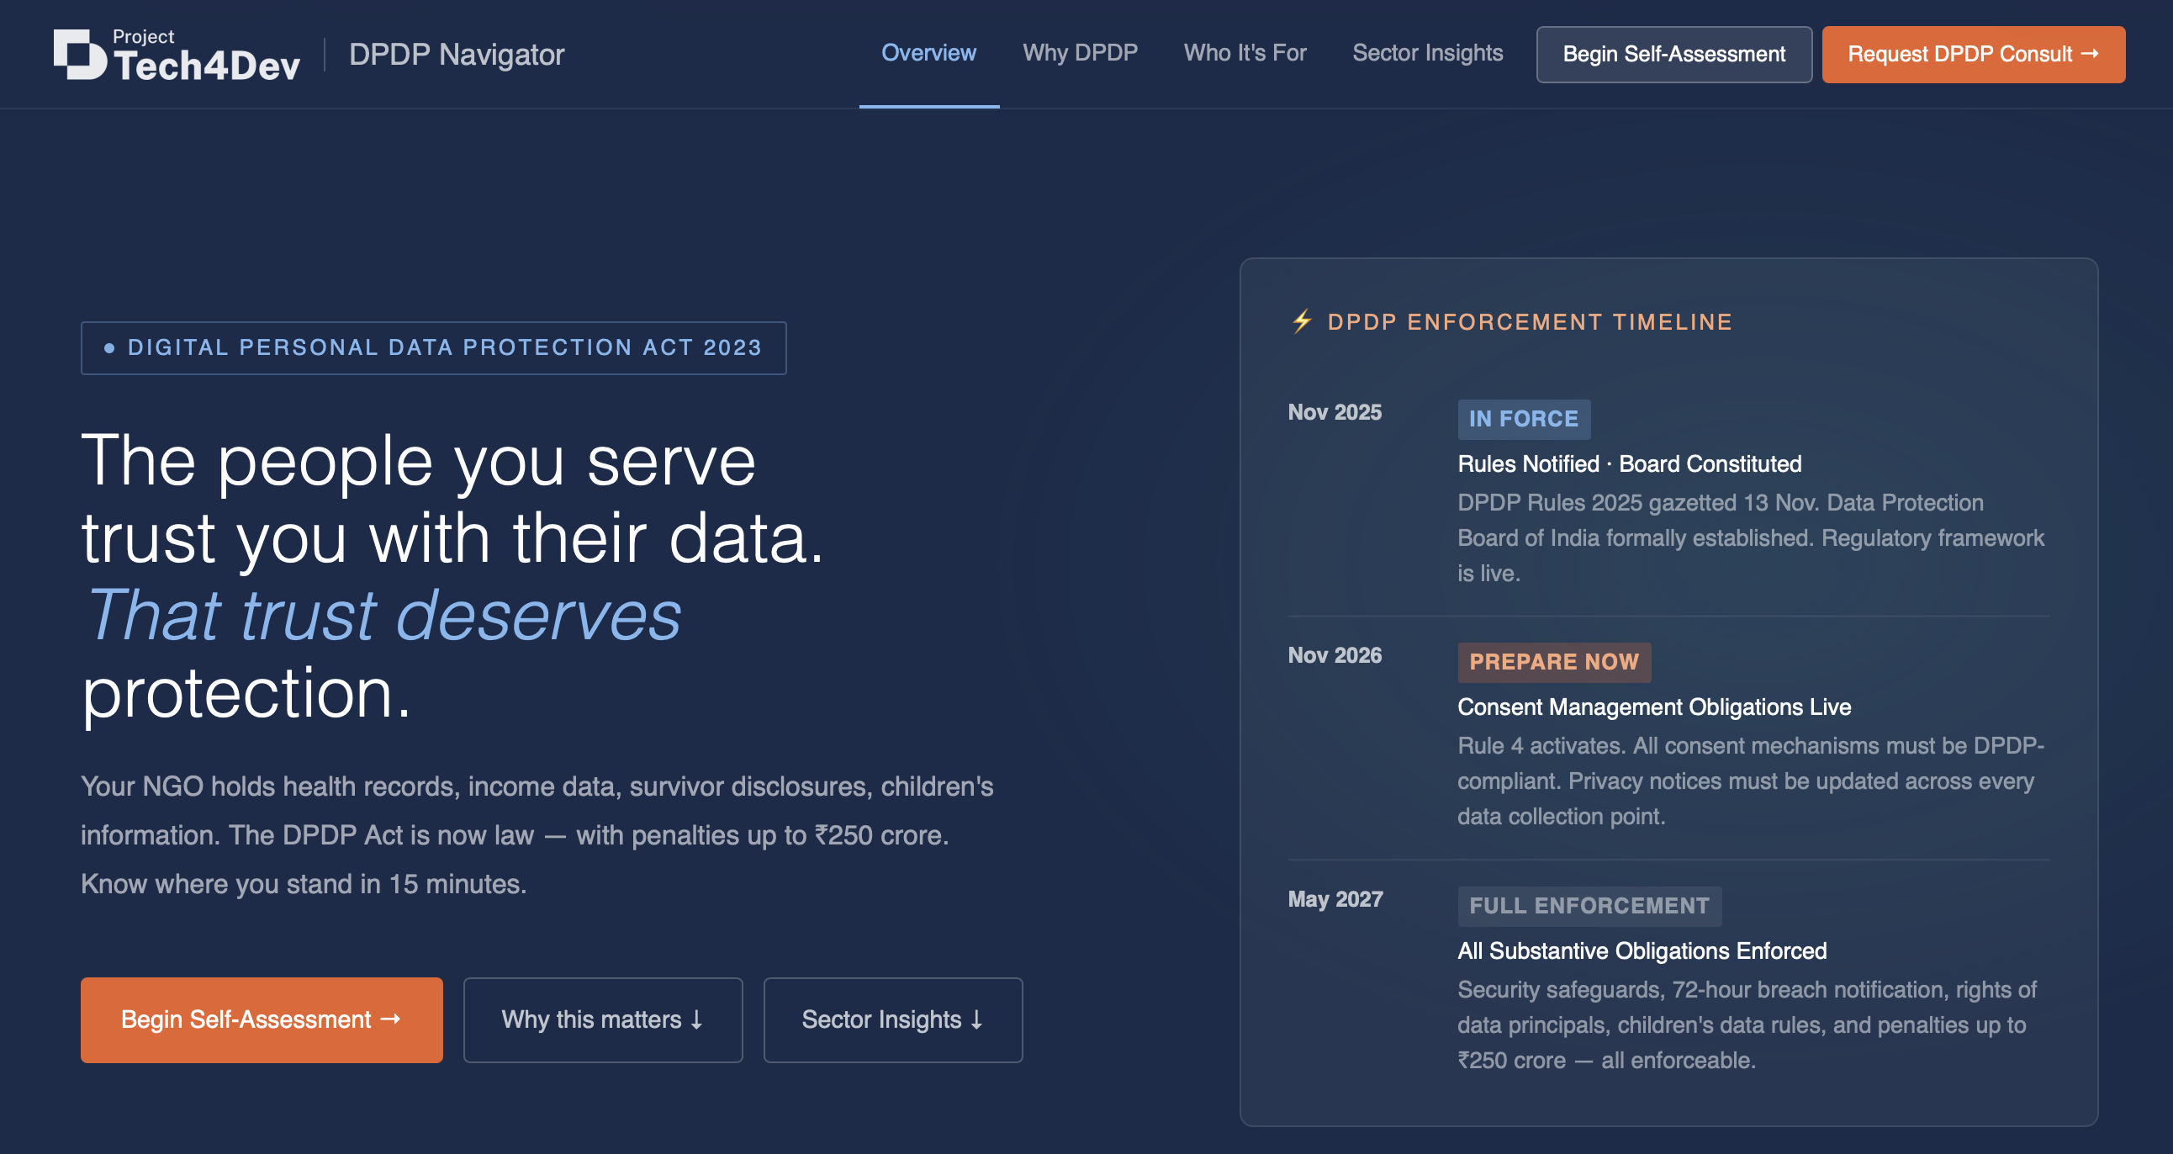Screen dimensions: 2173x1154
Task: Click the down arrow on Why this matters
Action: tap(697, 1020)
